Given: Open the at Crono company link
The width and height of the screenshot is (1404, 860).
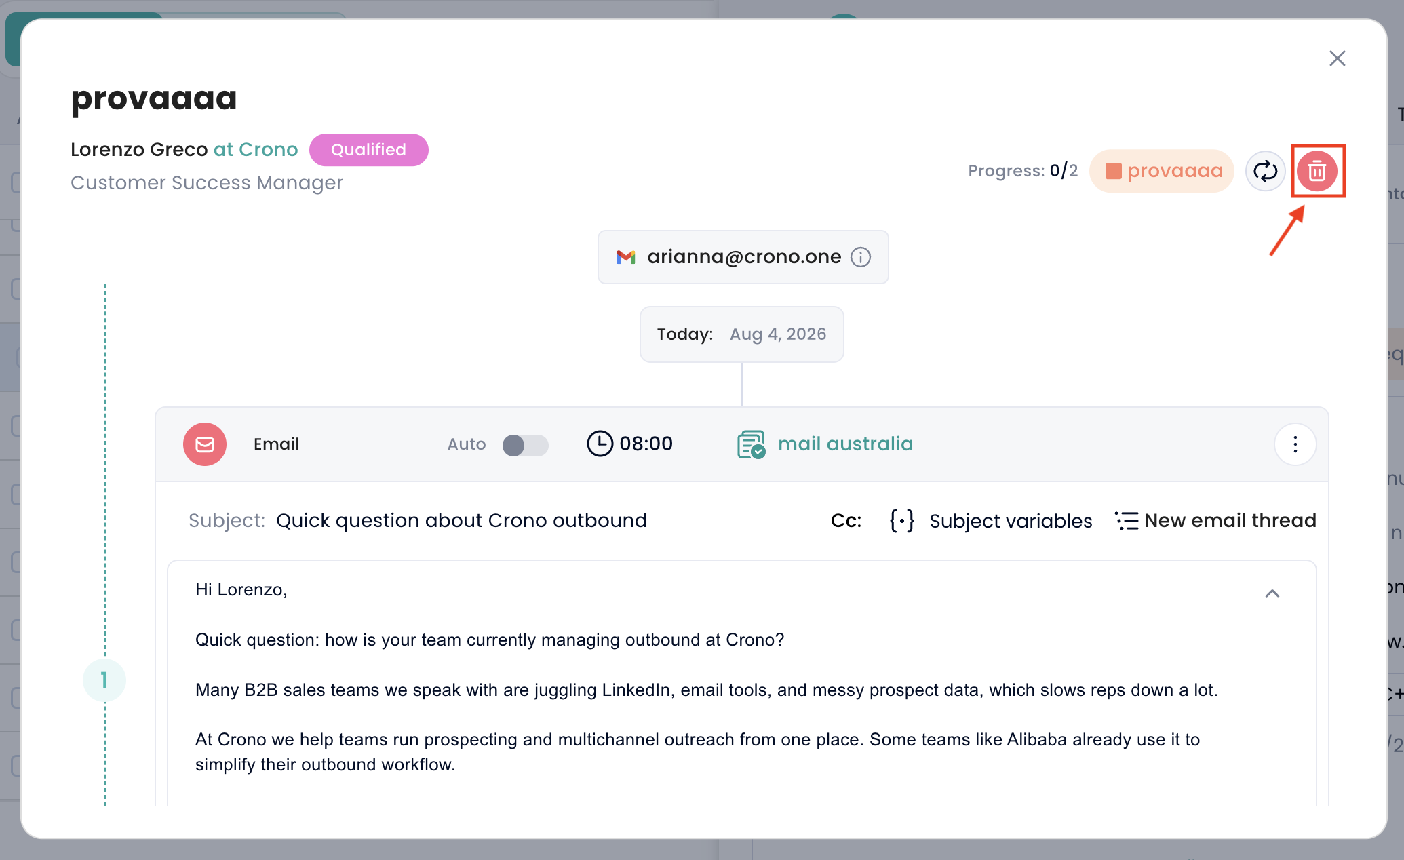Looking at the screenshot, I should [x=256, y=150].
